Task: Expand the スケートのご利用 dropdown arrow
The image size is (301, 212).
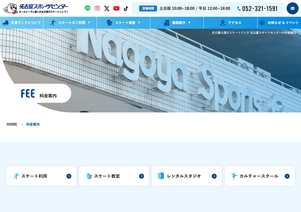Action: point(89,23)
